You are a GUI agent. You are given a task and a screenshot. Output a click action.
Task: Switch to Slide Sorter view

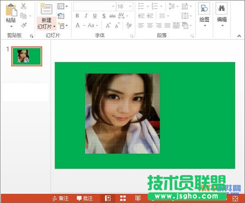[123, 198]
